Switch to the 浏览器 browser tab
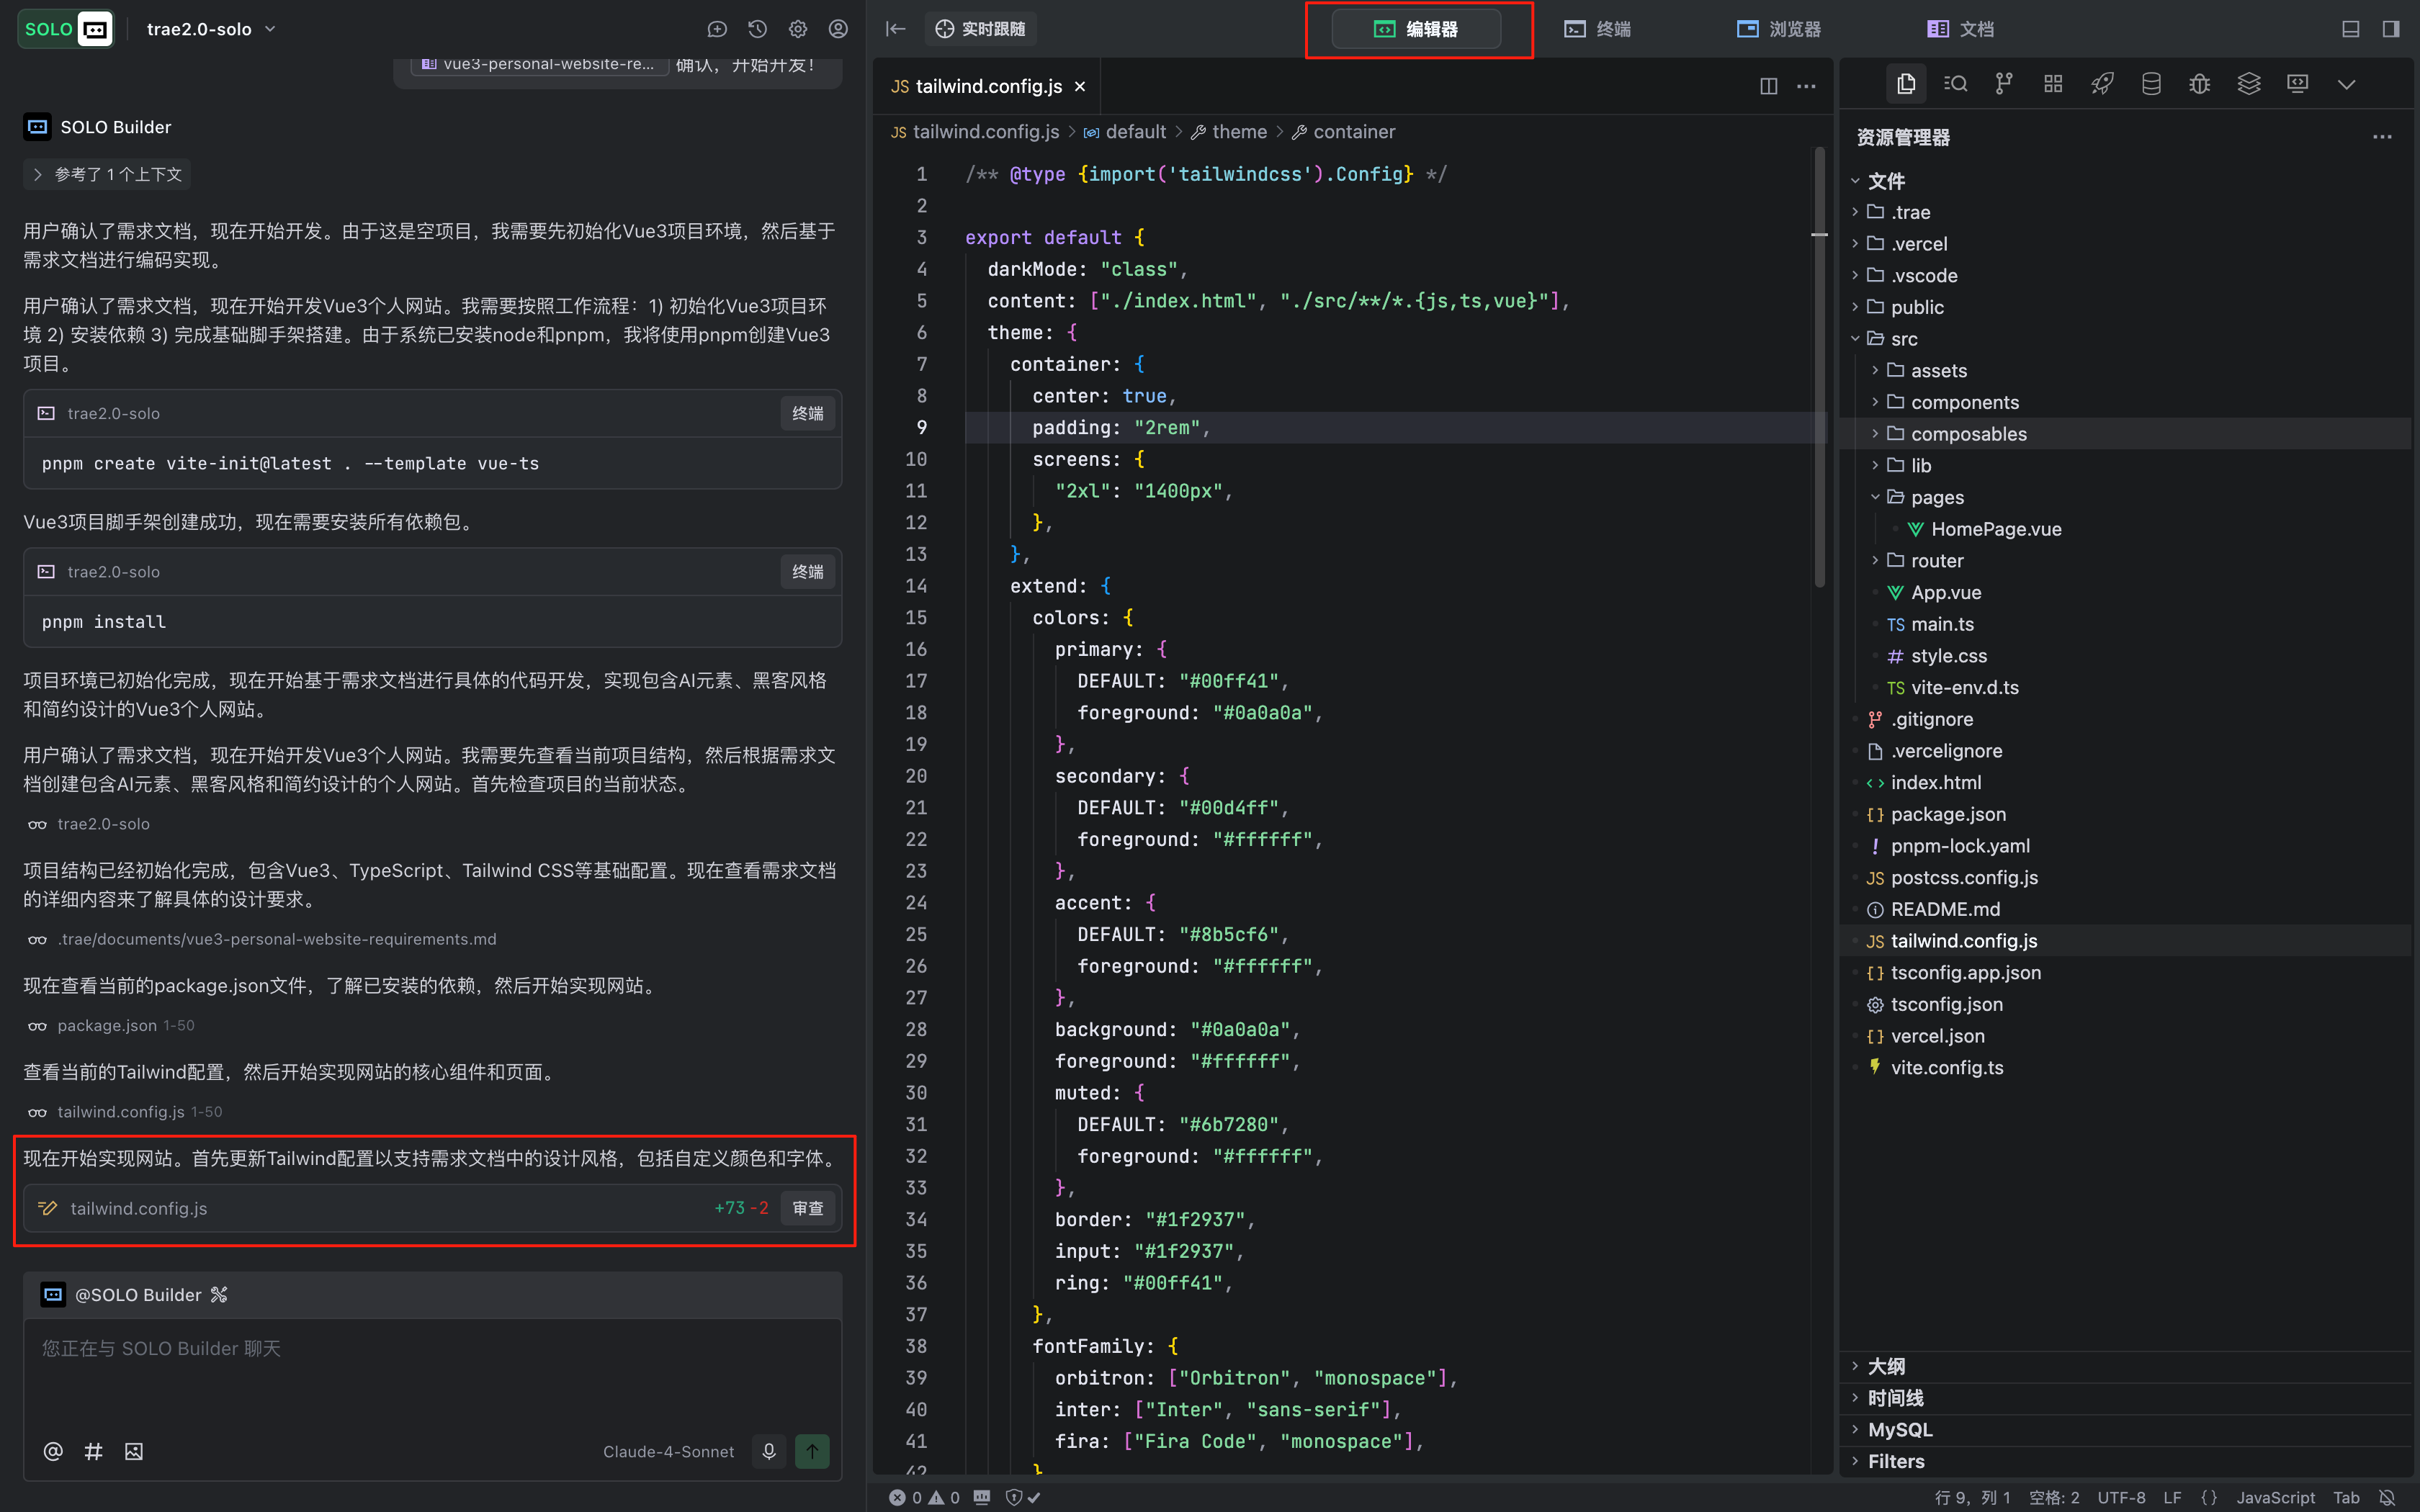2420x1512 pixels. tap(1778, 29)
